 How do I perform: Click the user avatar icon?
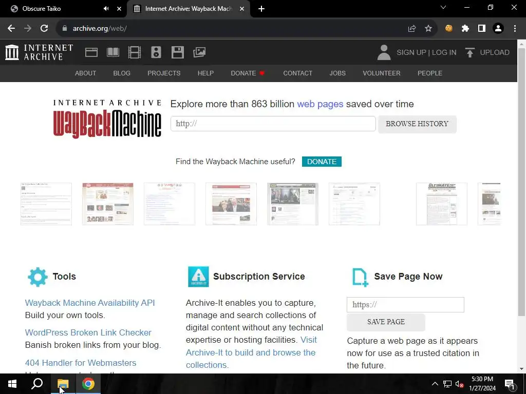(x=384, y=52)
